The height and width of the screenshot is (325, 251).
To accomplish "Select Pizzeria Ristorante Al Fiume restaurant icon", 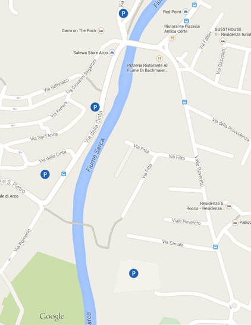I will 159,59.
